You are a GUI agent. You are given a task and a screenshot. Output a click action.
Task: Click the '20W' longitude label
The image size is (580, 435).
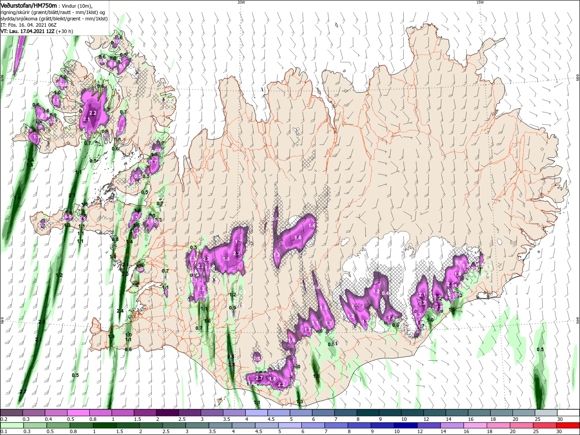(x=241, y=2)
